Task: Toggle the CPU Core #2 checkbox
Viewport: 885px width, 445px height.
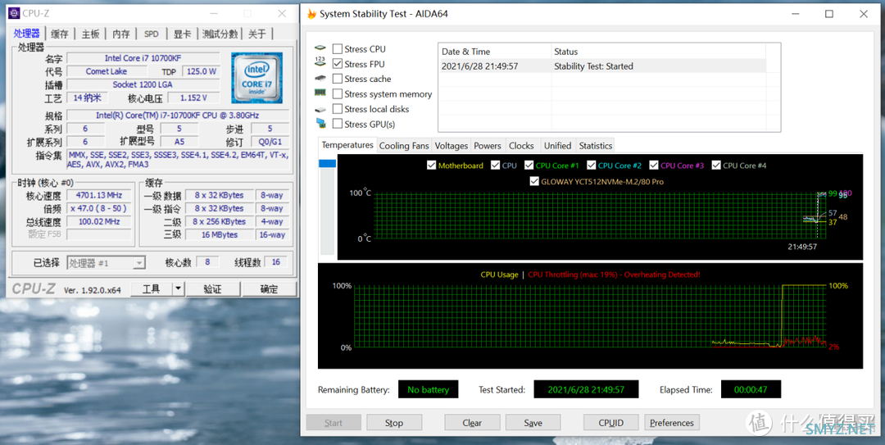Action: (x=591, y=166)
